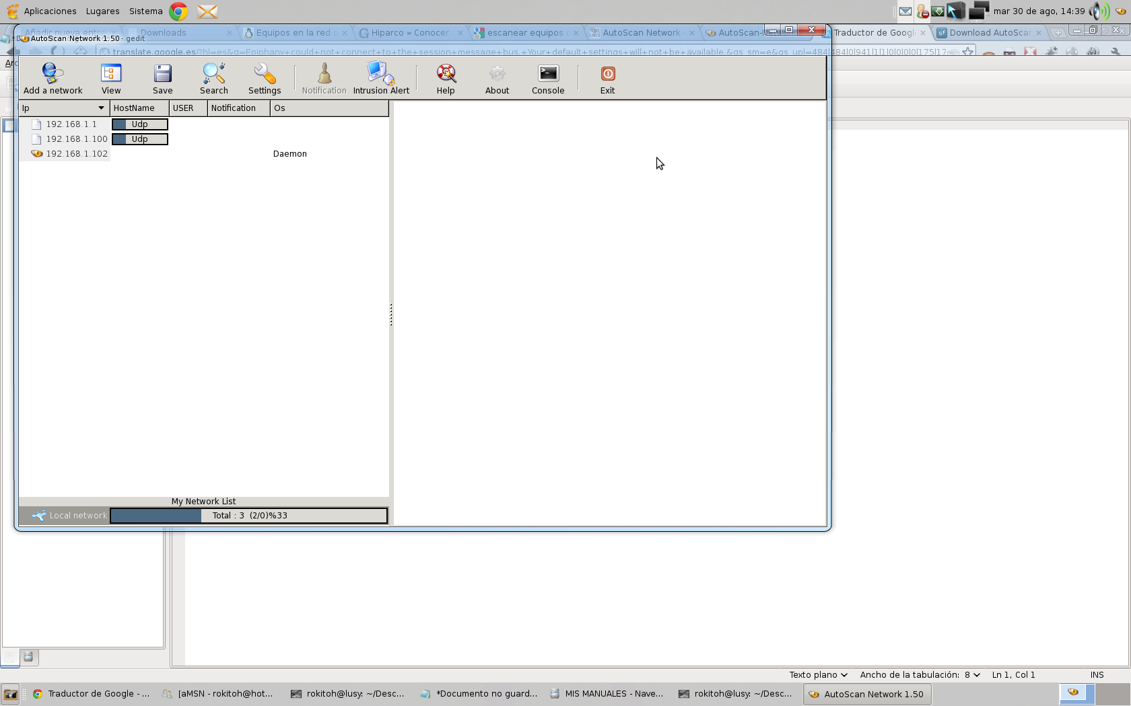This screenshot has width=1131, height=706.
Task: Open a new browser tab with plus button
Action: pos(1058,33)
